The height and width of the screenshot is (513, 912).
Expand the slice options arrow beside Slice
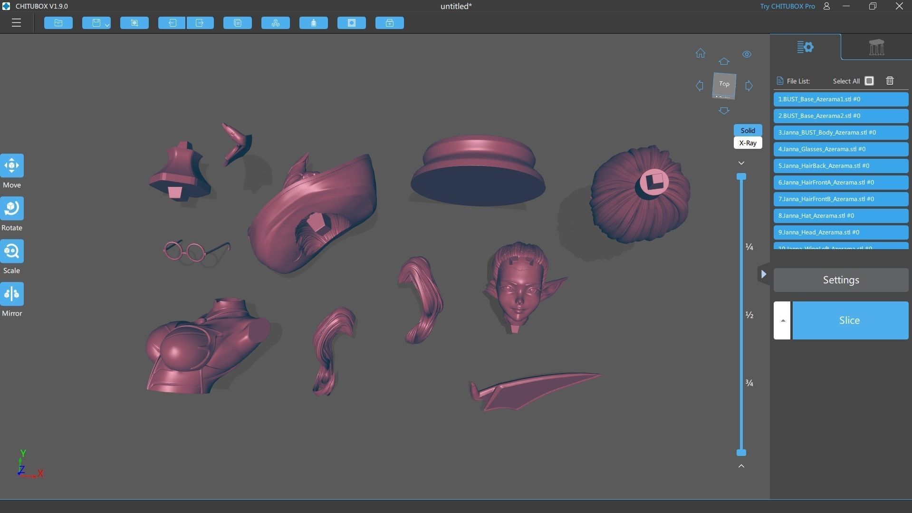point(782,320)
